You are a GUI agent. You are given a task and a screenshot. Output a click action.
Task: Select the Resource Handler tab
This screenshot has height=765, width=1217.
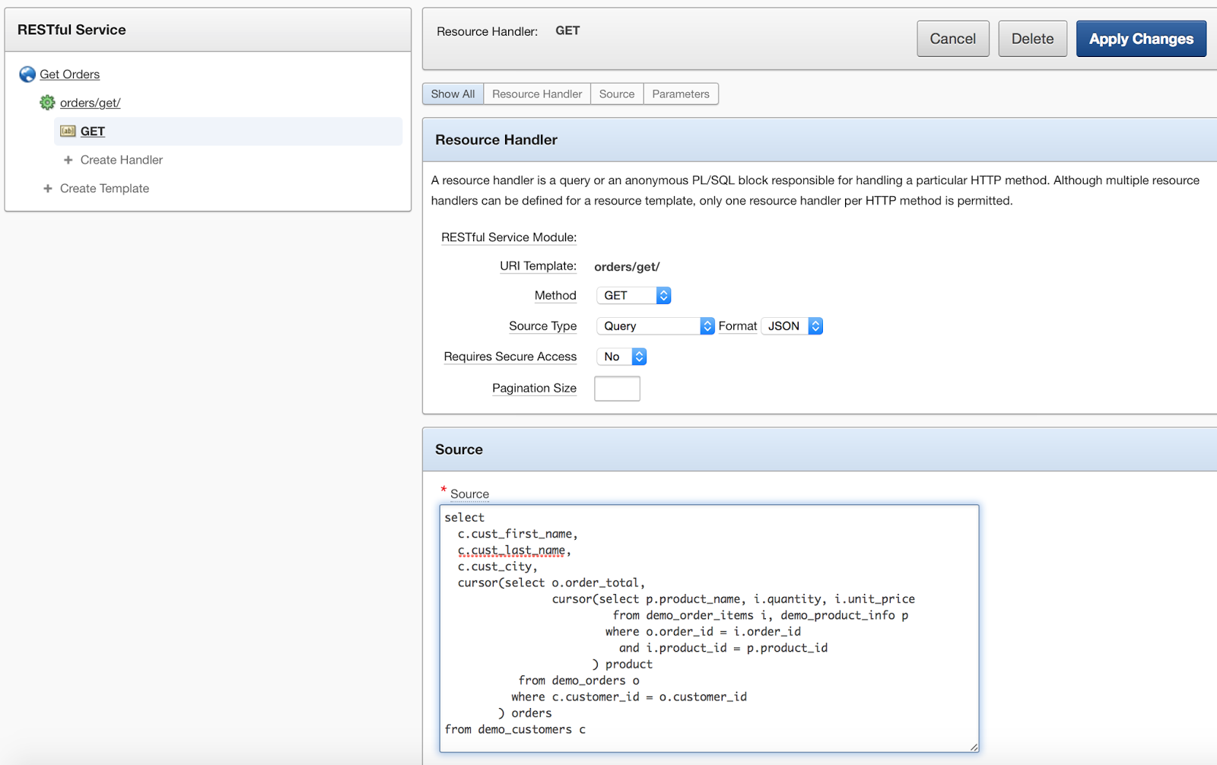pyautogui.click(x=536, y=94)
